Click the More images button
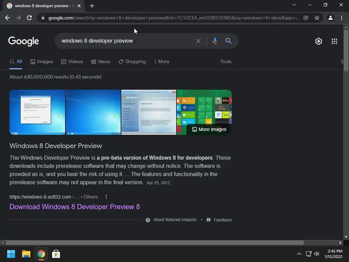 (x=209, y=129)
